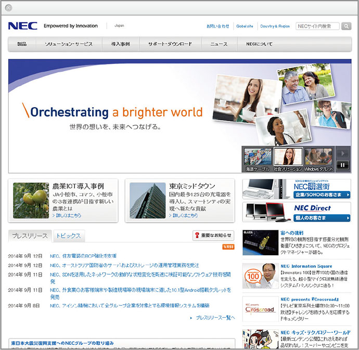Viewport: 359px width, 350px height.
Task: Click the Japan label beside the tagline
Action: tap(119, 25)
